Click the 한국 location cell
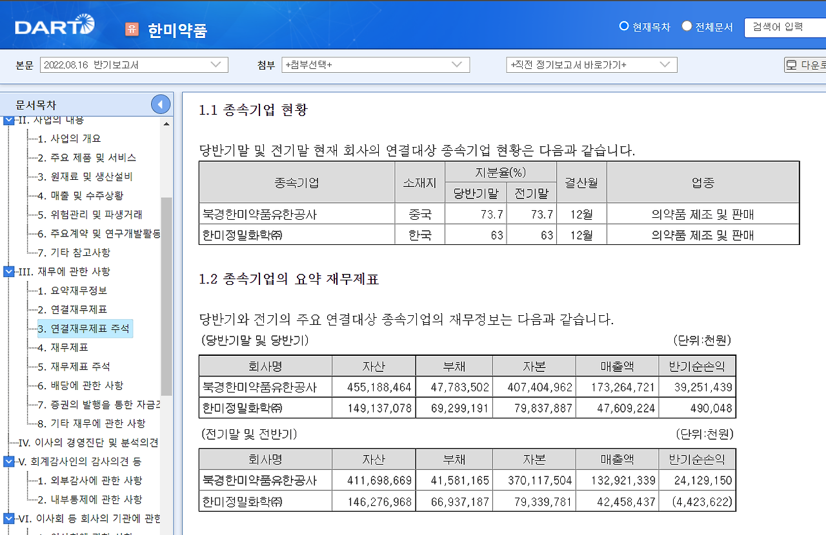 420,235
